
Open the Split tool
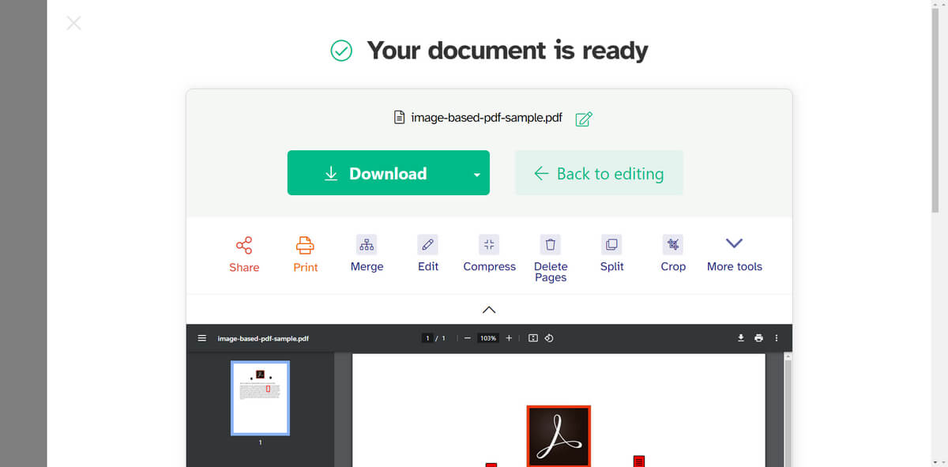tap(611, 253)
